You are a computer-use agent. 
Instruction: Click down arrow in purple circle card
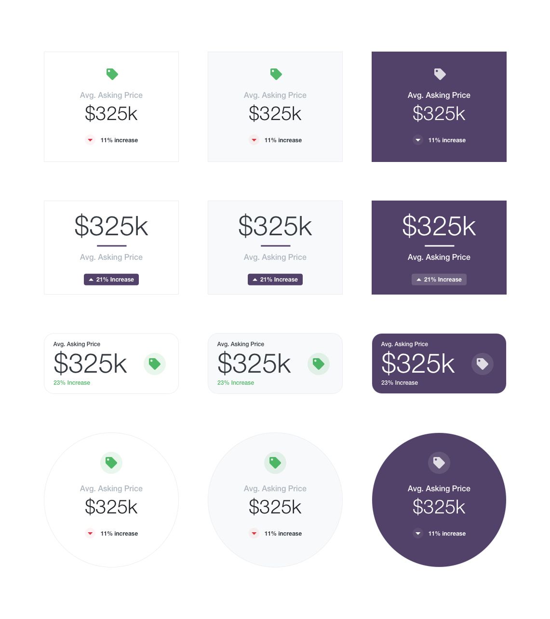[418, 534]
